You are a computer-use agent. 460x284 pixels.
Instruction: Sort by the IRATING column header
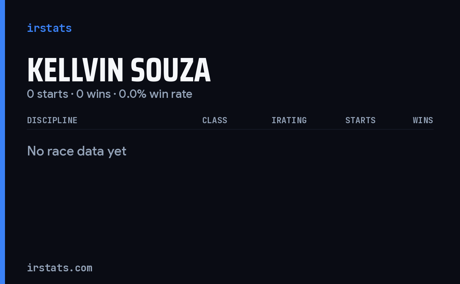(x=289, y=121)
